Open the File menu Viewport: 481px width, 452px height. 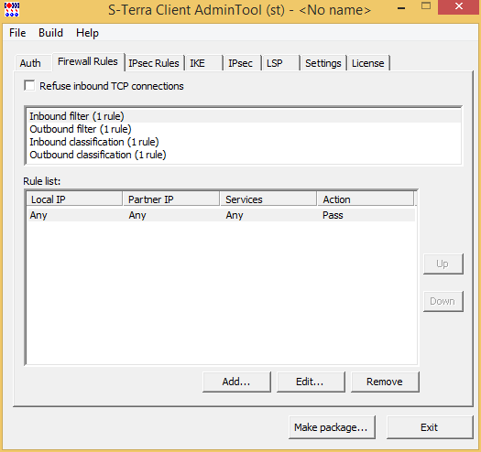(17, 33)
